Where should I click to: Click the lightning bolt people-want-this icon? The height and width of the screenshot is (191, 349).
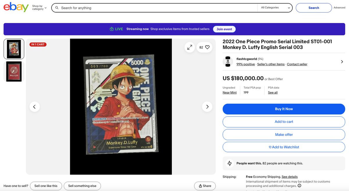229,163
